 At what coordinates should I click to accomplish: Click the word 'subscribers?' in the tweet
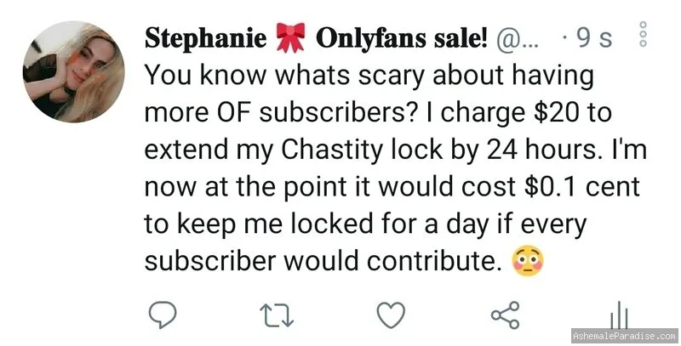coord(335,113)
